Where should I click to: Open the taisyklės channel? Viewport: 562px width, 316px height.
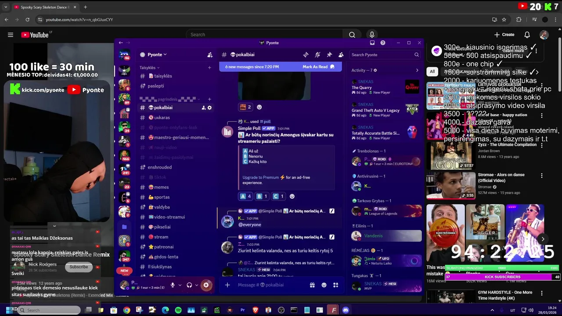pos(176,76)
